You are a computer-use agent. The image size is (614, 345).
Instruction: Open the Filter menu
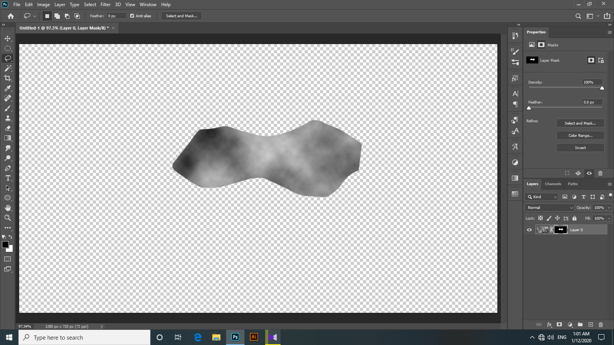click(106, 4)
